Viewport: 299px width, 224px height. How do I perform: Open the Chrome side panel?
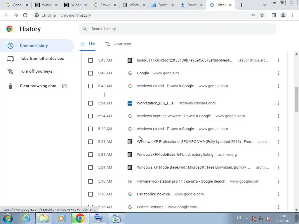274,15
